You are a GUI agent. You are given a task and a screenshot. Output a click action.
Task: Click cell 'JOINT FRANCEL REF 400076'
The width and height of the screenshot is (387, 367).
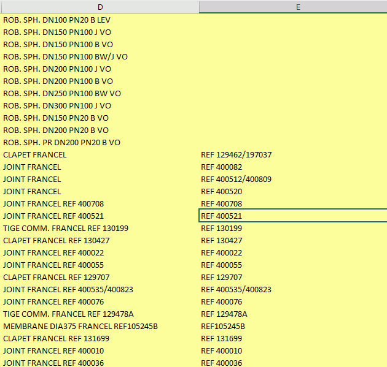coord(100,302)
